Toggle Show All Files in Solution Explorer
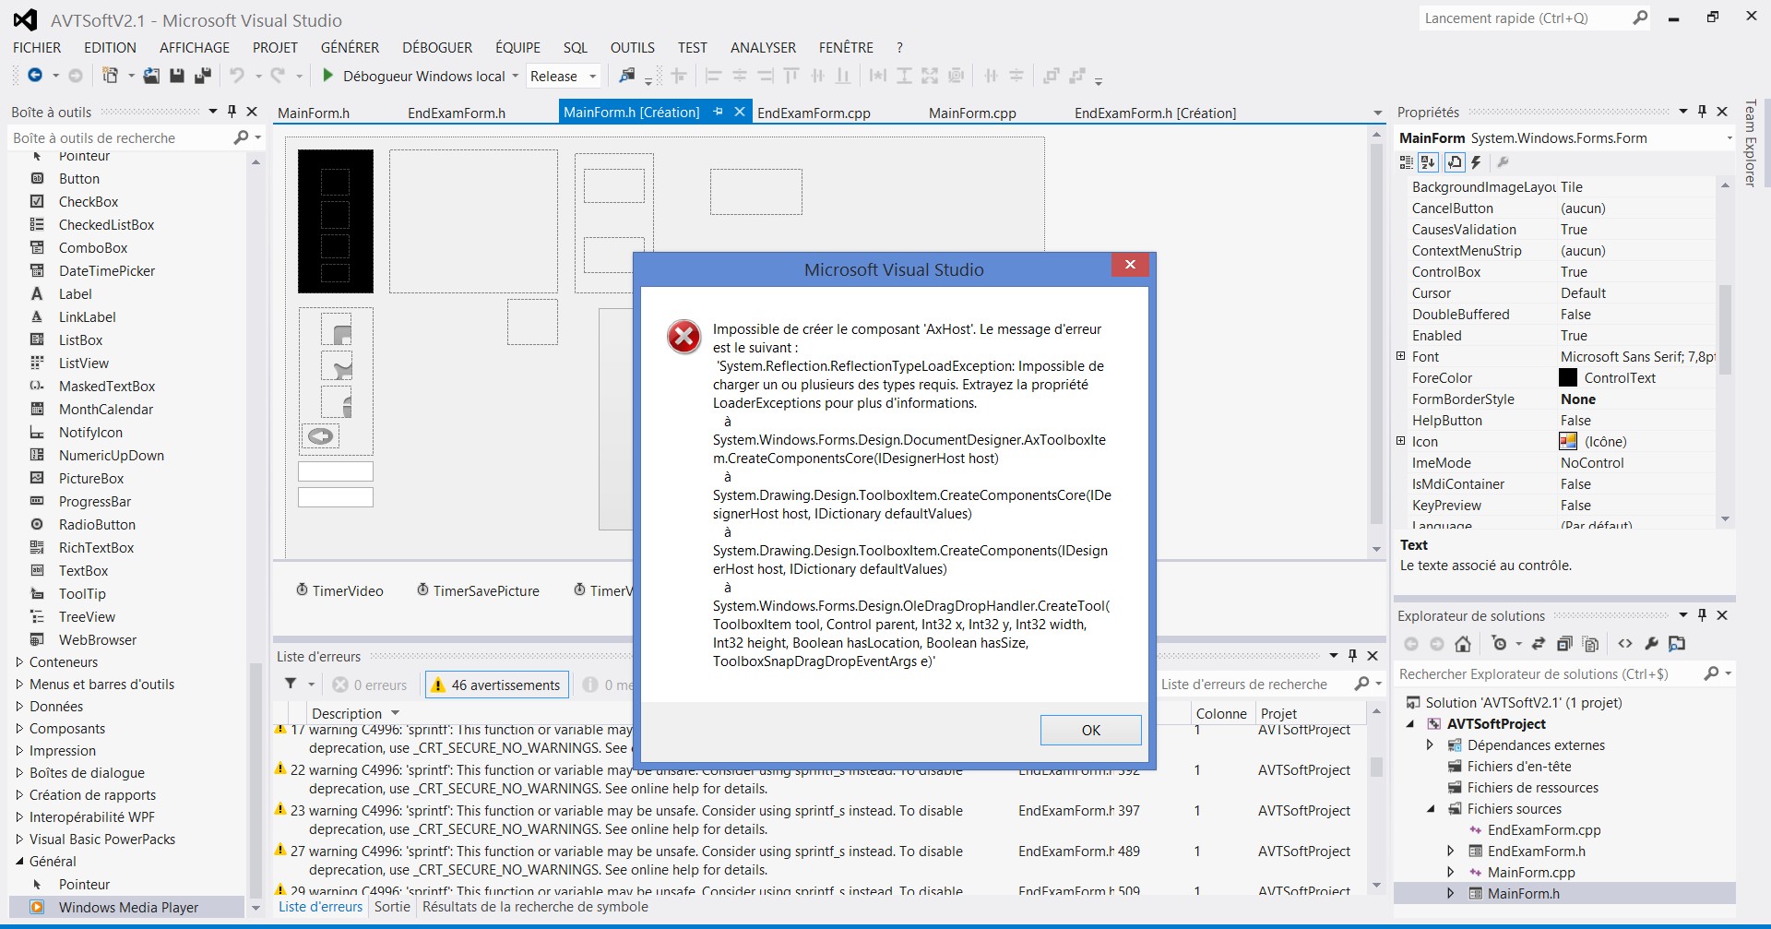1771x929 pixels. pyautogui.click(x=1590, y=644)
